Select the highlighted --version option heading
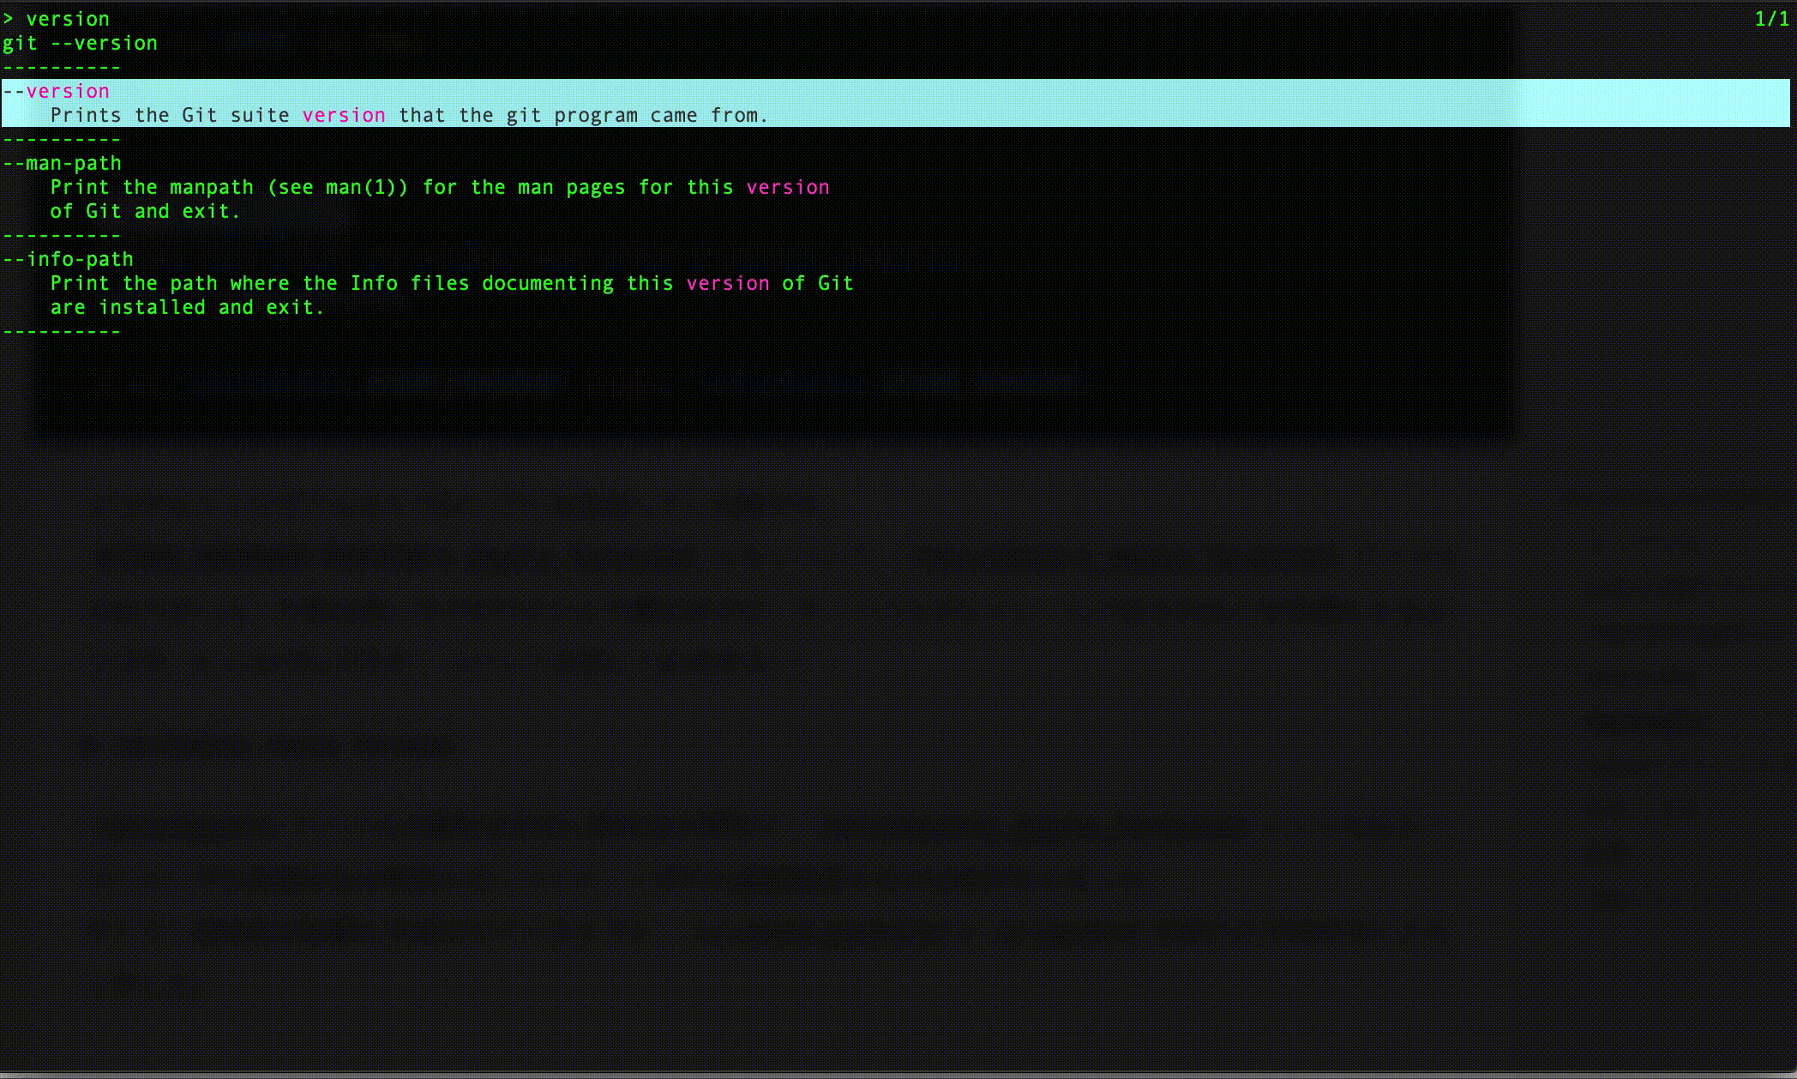 tap(57, 91)
